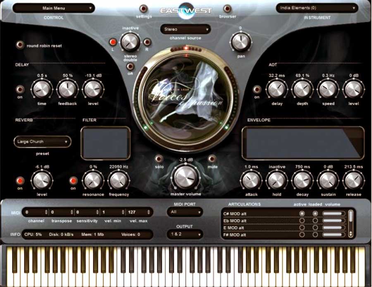
Task: Click the delay time knob
Action: (42, 89)
